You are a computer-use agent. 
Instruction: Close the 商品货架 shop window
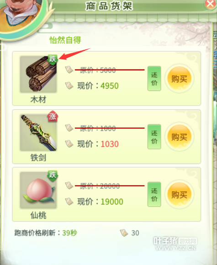click(210, 4)
